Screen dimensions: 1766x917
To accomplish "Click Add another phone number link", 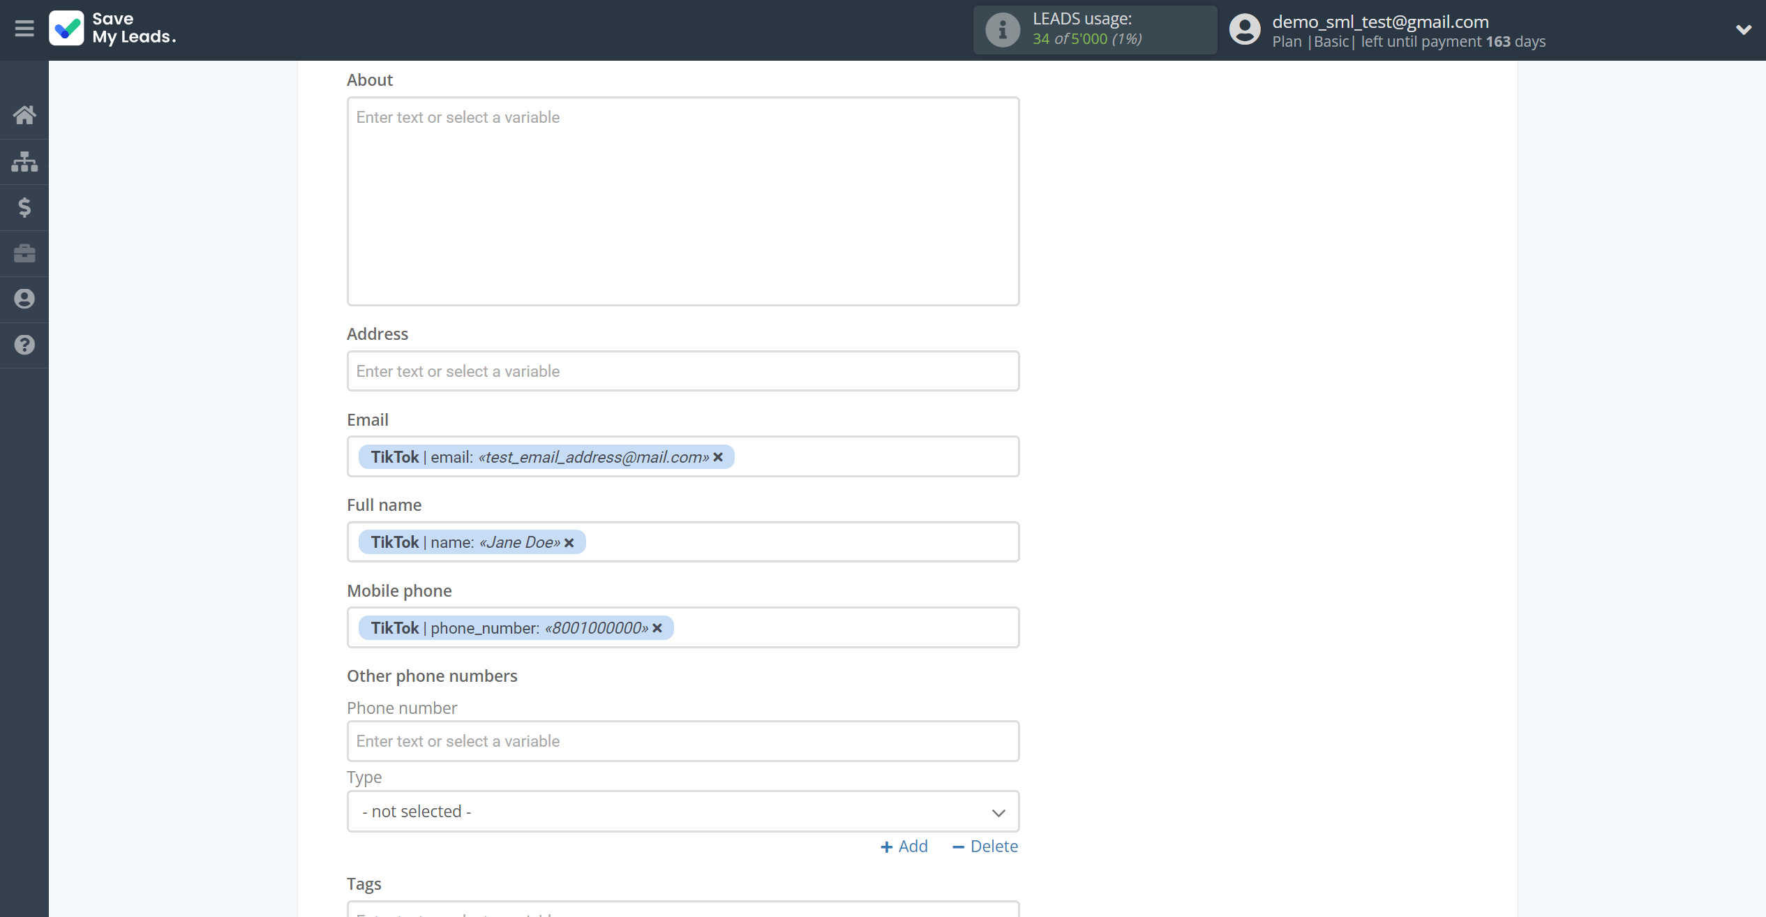I will 904,846.
